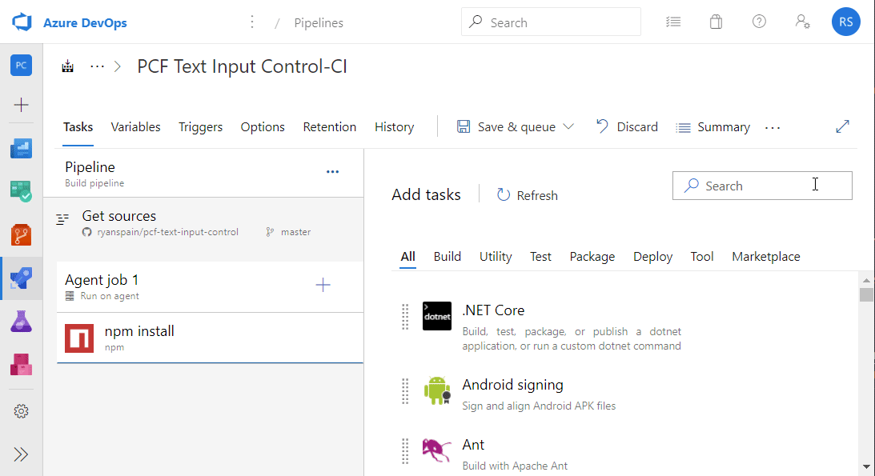Open the User settings icon
Screen dimensions: 875x476
(x=802, y=22)
